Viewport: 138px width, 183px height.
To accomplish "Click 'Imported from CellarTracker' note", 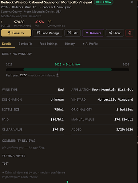I will coord(20,177).
